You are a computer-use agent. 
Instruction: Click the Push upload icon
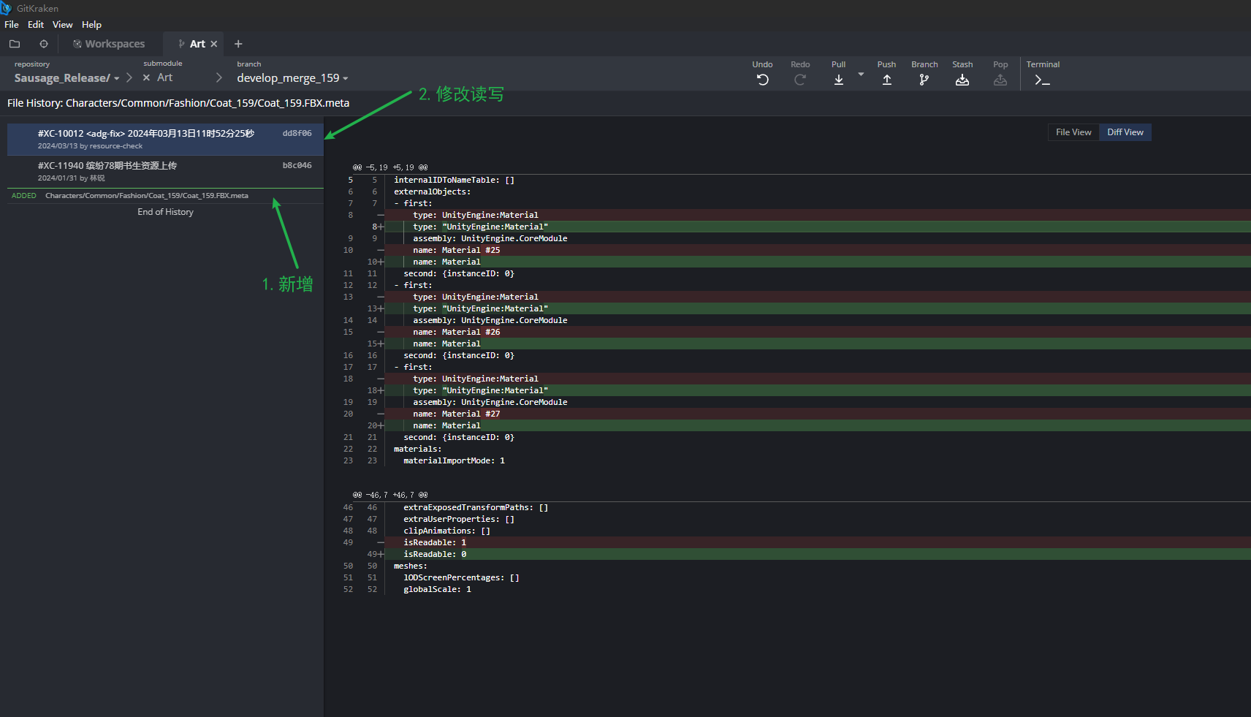[886, 79]
